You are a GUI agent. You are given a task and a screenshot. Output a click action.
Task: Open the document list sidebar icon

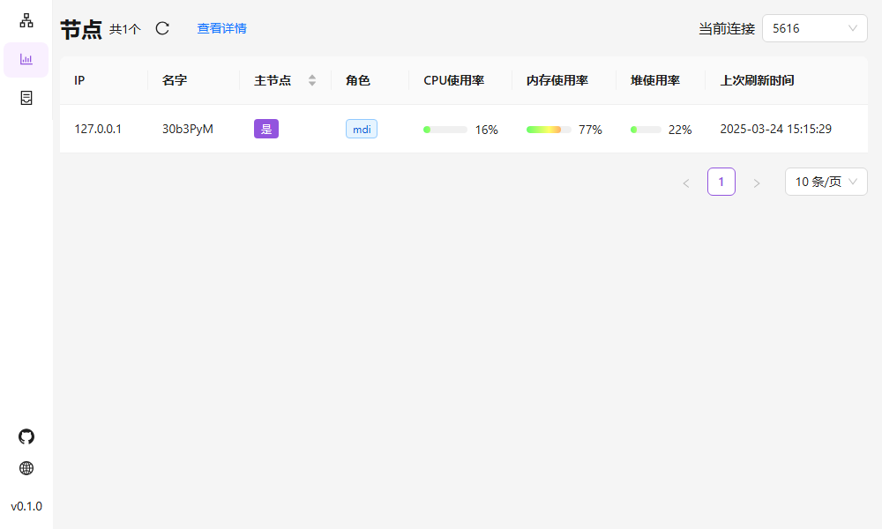[26, 98]
